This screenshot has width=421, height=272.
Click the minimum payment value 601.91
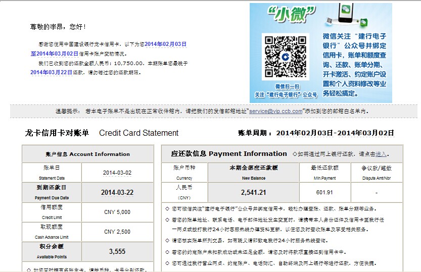(x=324, y=192)
